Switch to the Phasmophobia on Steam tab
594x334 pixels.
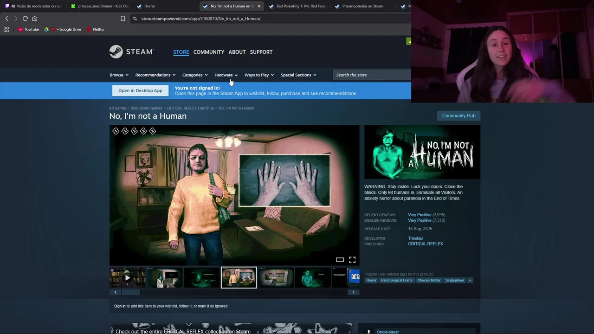(x=363, y=6)
